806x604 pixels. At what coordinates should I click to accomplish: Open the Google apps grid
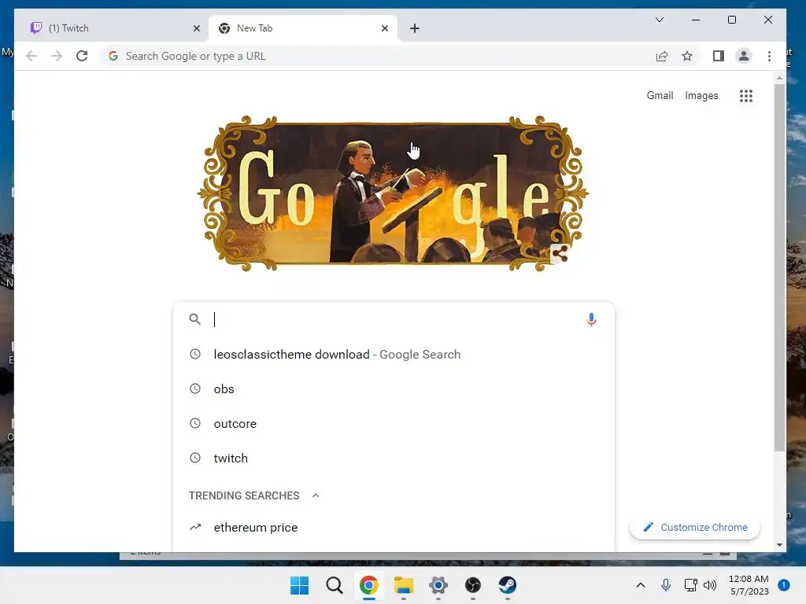point(746,95)
